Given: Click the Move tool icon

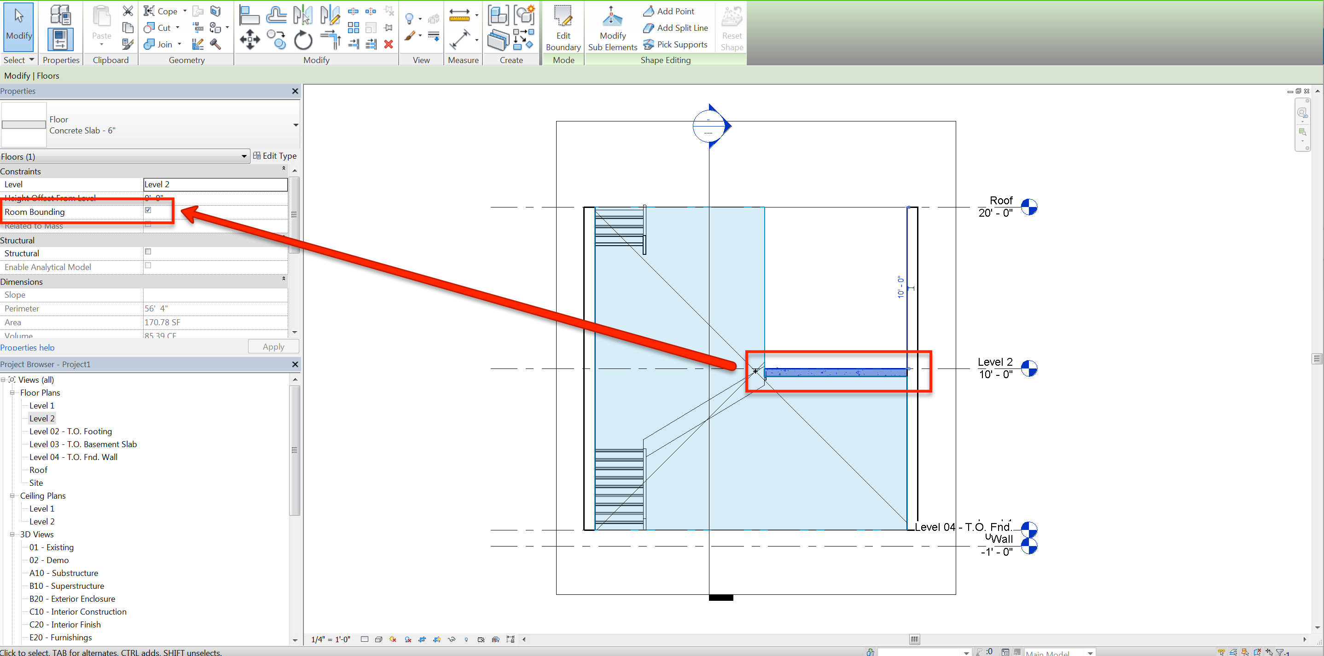Looking at the screenshot, I should 250,40.
